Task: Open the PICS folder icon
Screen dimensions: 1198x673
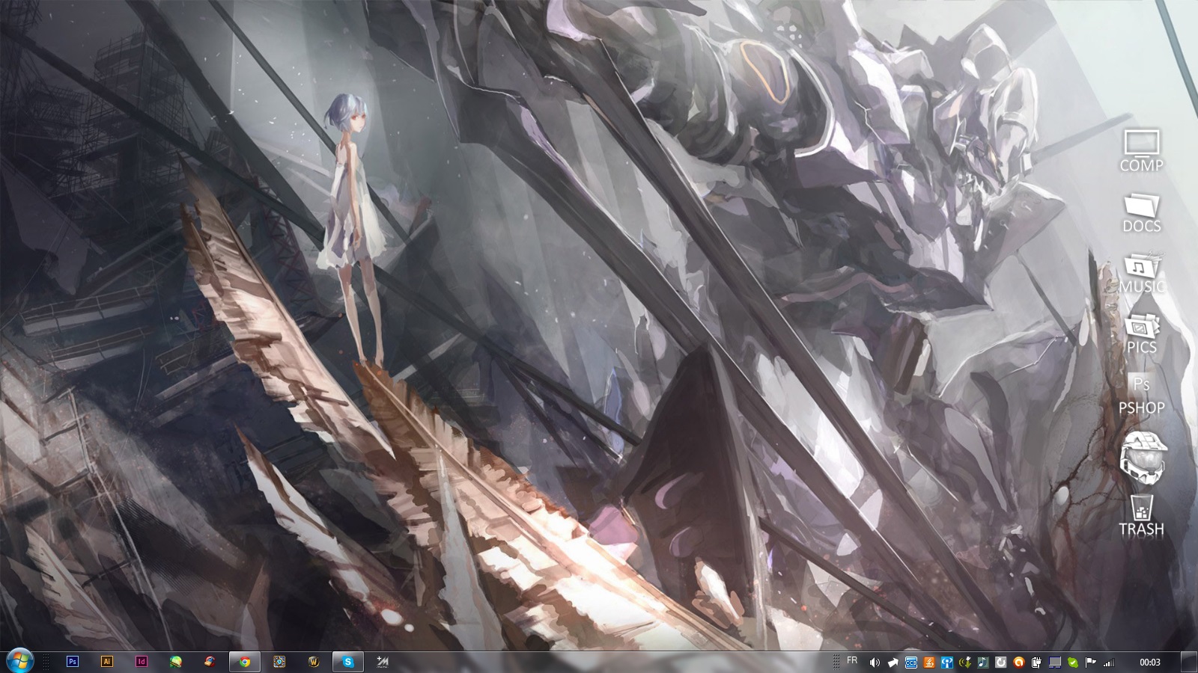Action: click(1141, 334)
